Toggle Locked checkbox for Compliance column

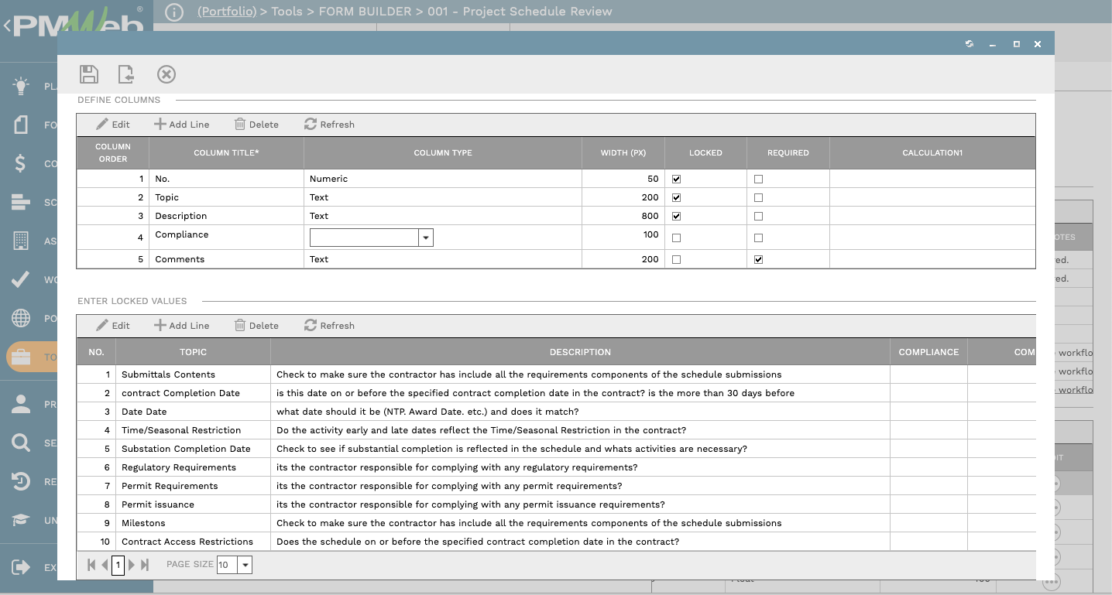coord(677,238)
